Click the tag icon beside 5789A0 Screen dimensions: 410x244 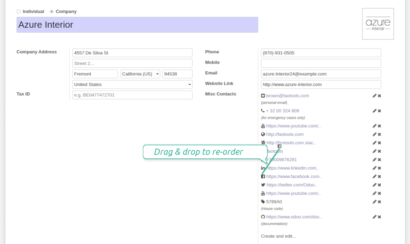[x=263, y=202]
